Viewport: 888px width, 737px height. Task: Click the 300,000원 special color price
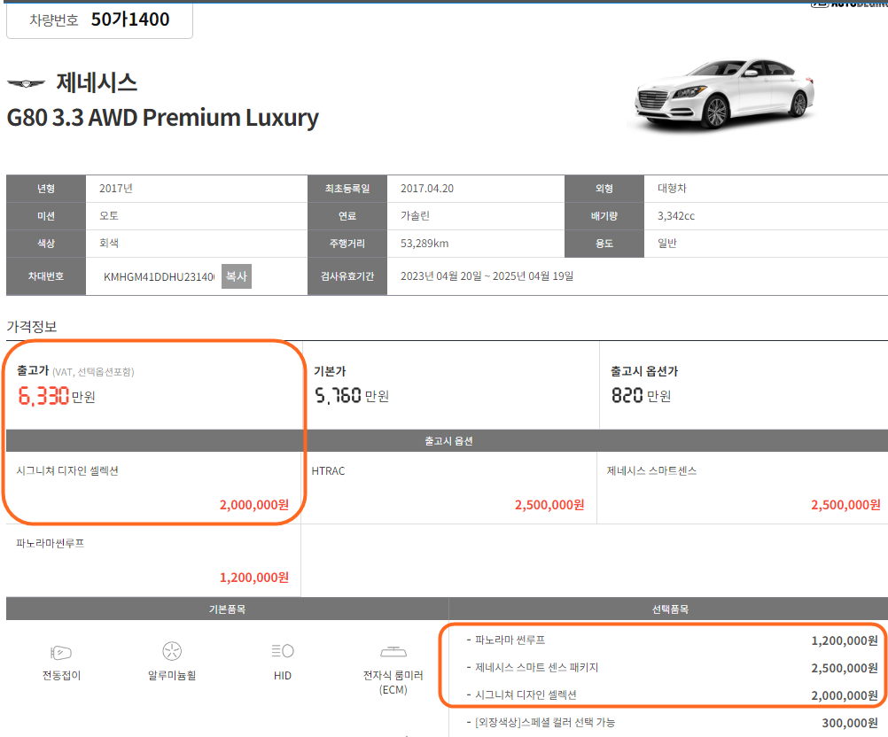pyautogui.click(x=850, y=723)
